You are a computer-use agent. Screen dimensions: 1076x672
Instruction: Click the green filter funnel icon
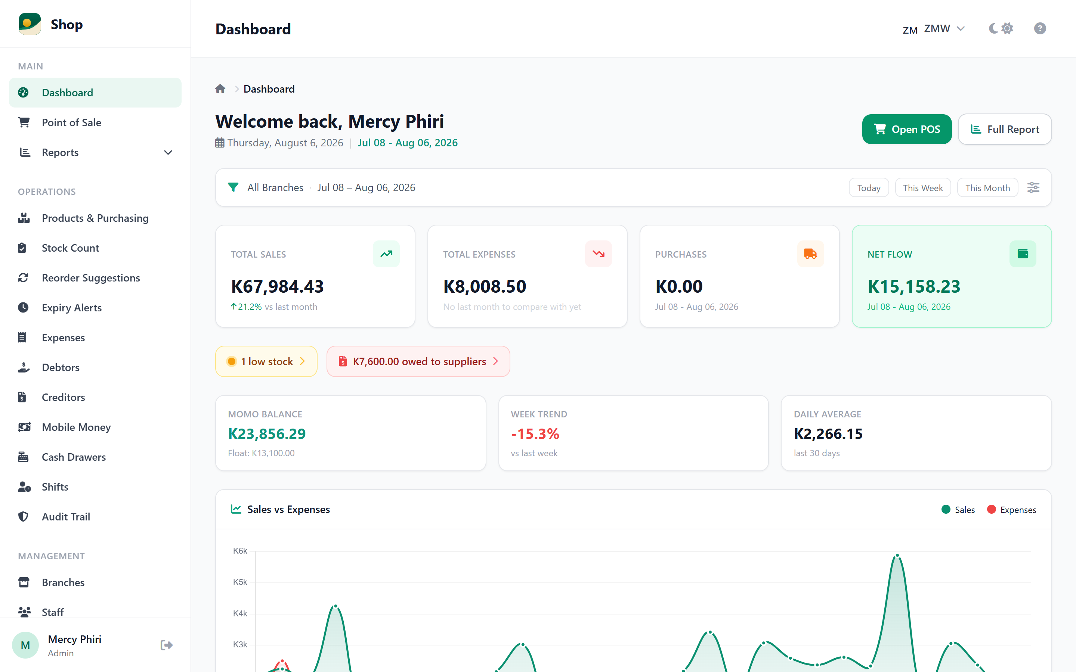point(233,187)
